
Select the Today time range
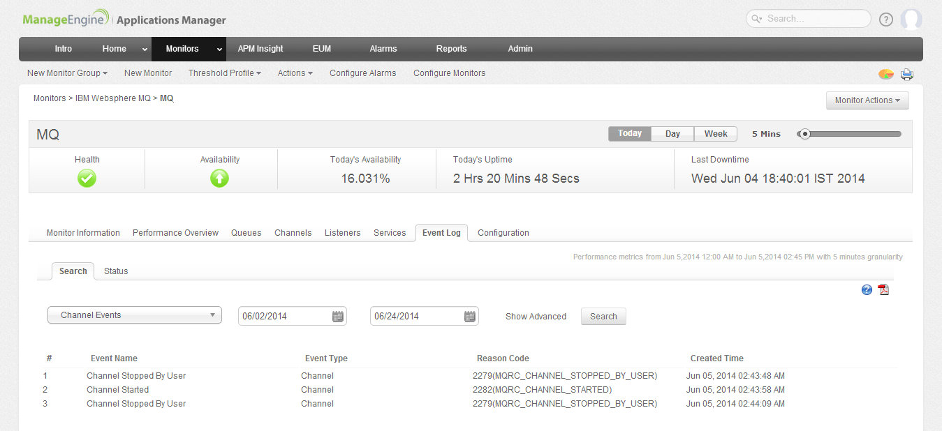pos(629,134)
